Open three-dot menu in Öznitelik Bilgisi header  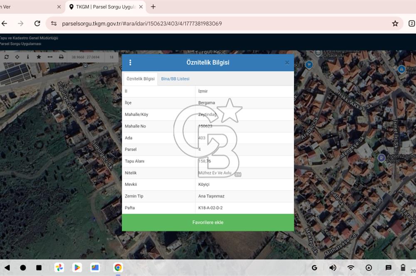pyautogui.click(x=130, y=63)
